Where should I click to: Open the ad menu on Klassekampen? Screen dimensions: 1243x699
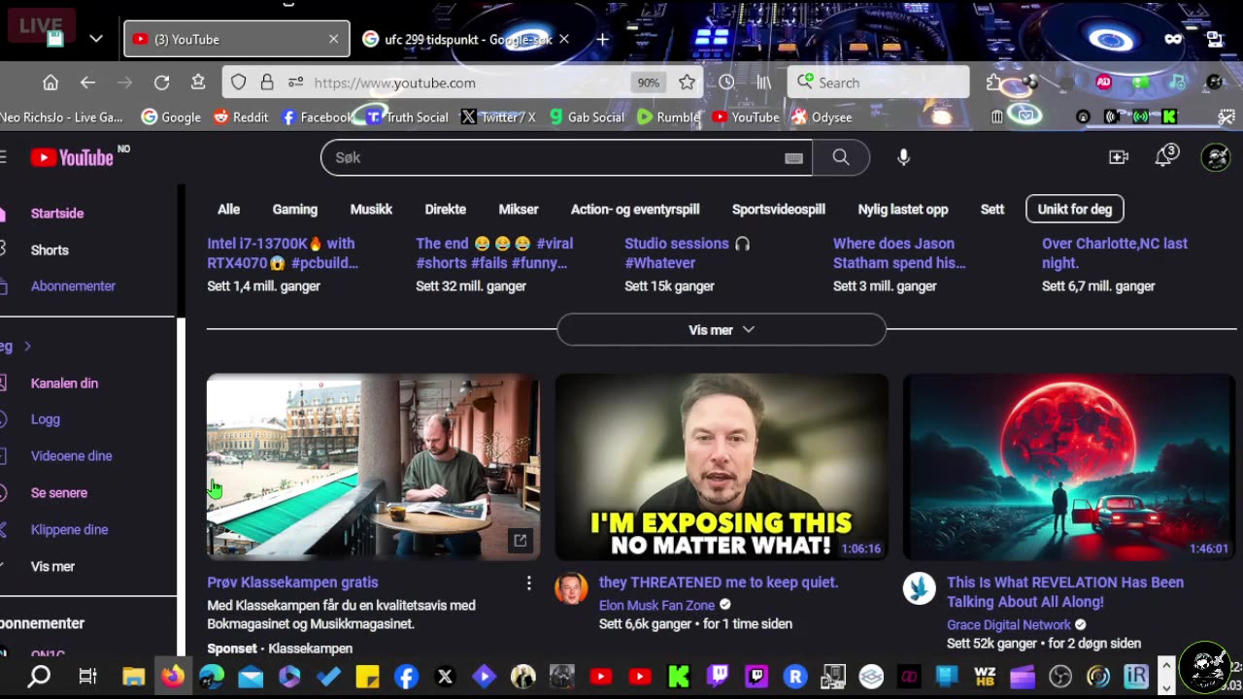(x=528, y=582)
